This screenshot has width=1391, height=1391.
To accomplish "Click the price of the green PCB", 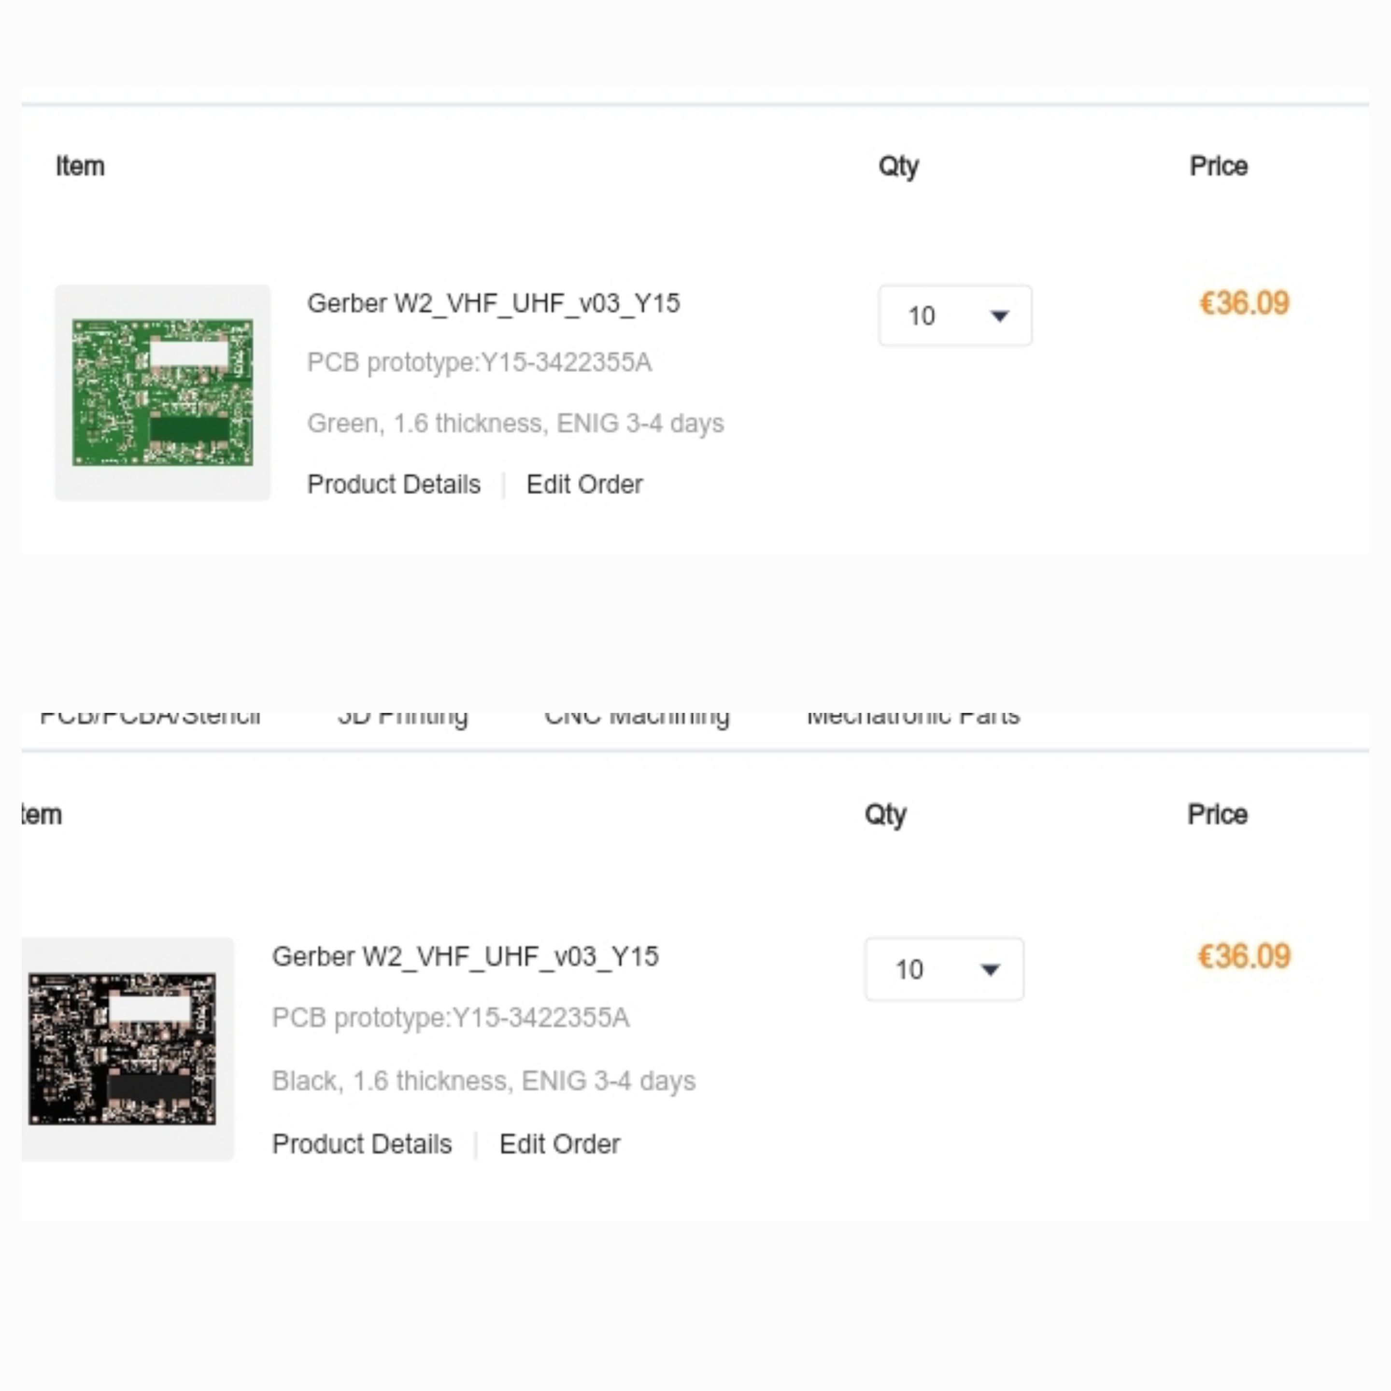I will coord(1243,303).
